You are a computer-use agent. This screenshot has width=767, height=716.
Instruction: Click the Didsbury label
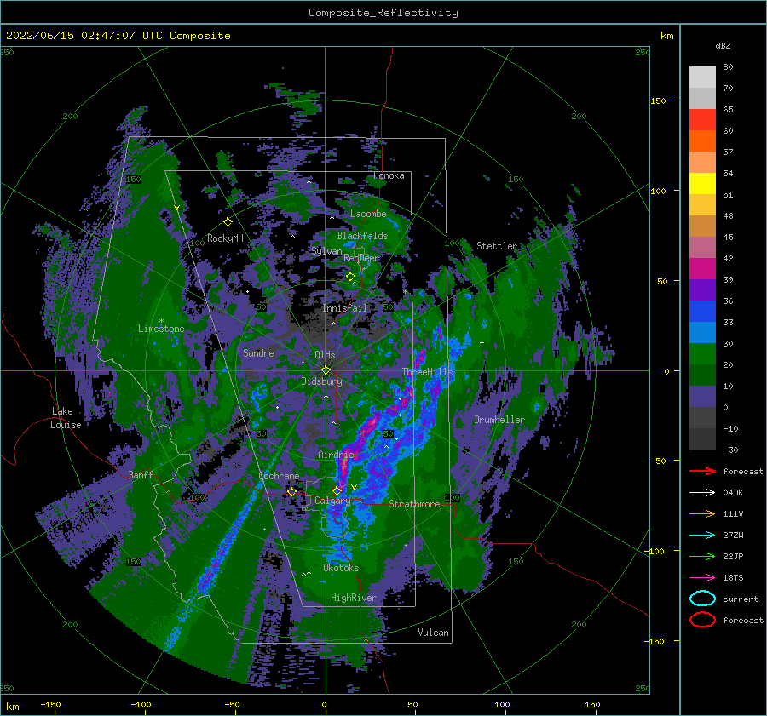[322, 381]
